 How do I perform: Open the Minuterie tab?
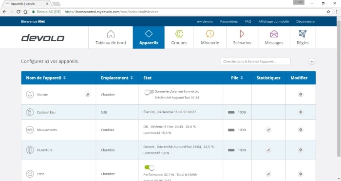coord(210,37)
